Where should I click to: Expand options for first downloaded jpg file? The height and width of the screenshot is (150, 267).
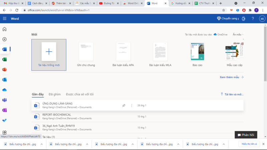click(x=41, y=144)
